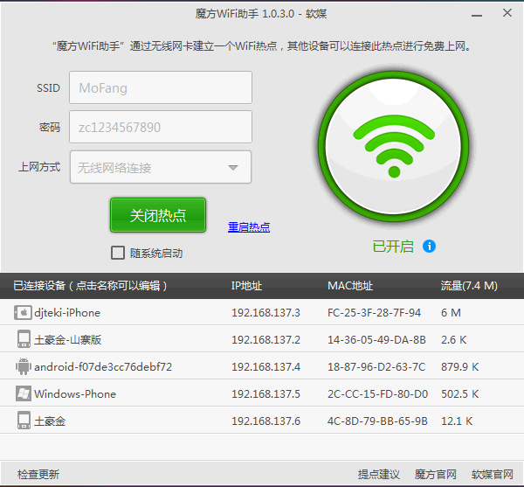Click the Android robot icon in device list
This screenshot has width=524, height=487.
tap(23, 366)
